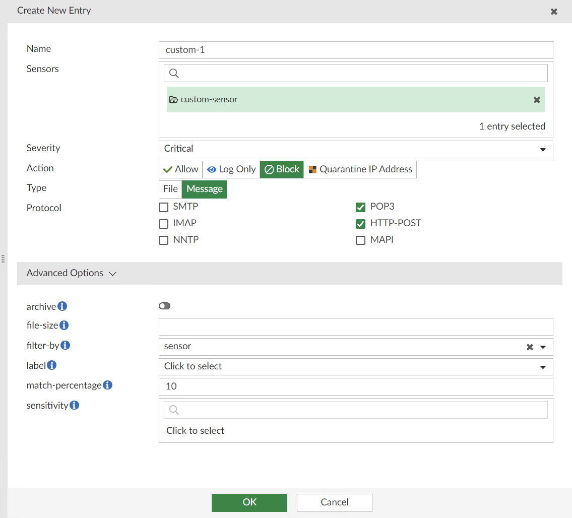Collapse the Advanced Options section
Screen dimensions: 572x518
pos(112,273)
